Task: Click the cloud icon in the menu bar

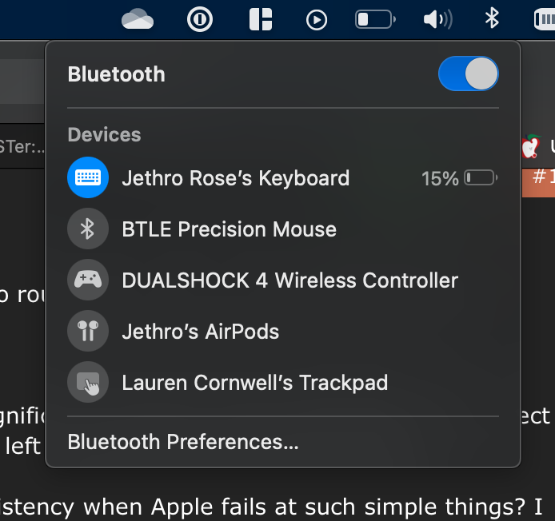Action: (x=138, y=18)
